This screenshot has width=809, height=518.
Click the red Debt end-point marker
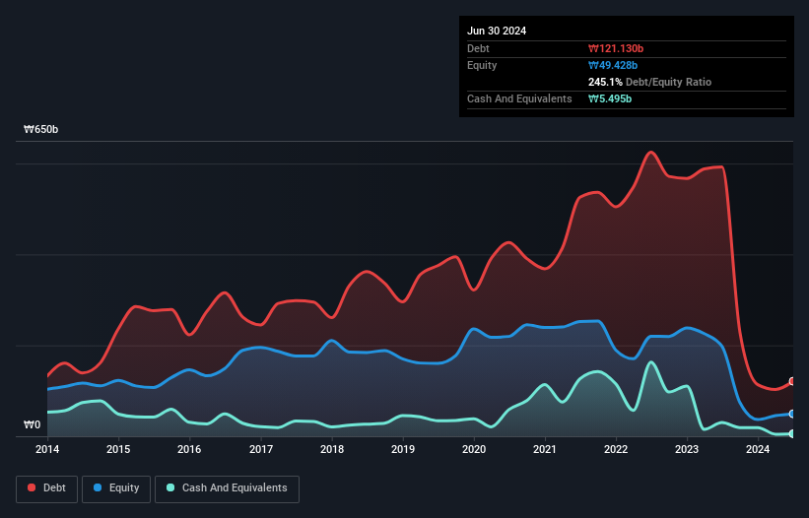point(792,381)
